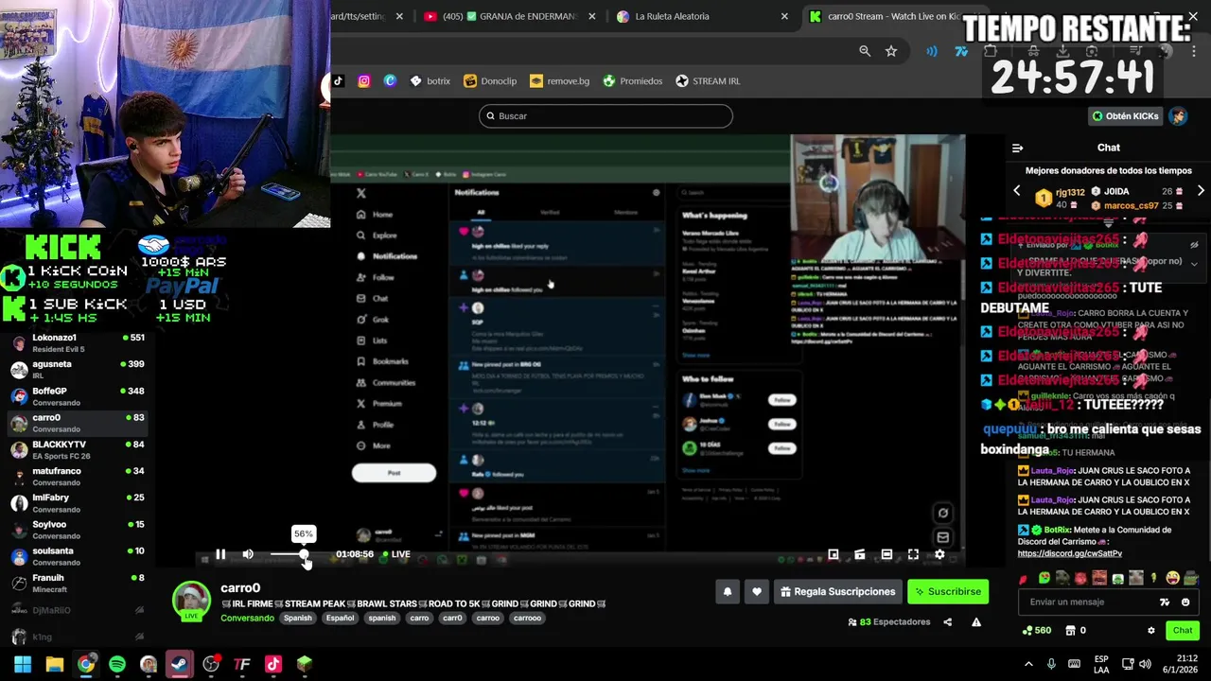1211x681 pixels.
Task: Click the green Suscribirse button
Action: click(x=948, y=592)
